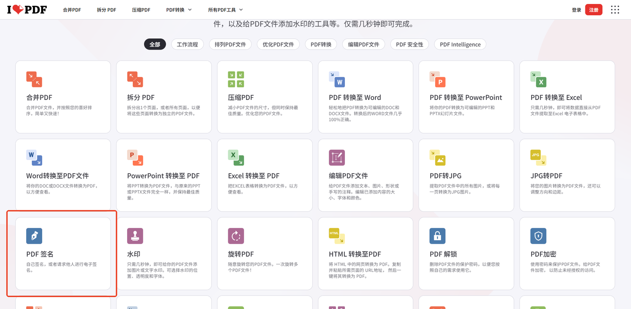Select the 排列PDF文件 filter tab
This screenshot has height=309, width=631.
click(x=230, y=44)
